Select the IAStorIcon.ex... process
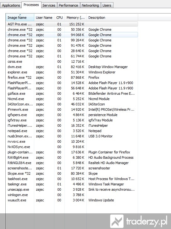This screenshot has height=229, width=171. (x=72, y=104)
